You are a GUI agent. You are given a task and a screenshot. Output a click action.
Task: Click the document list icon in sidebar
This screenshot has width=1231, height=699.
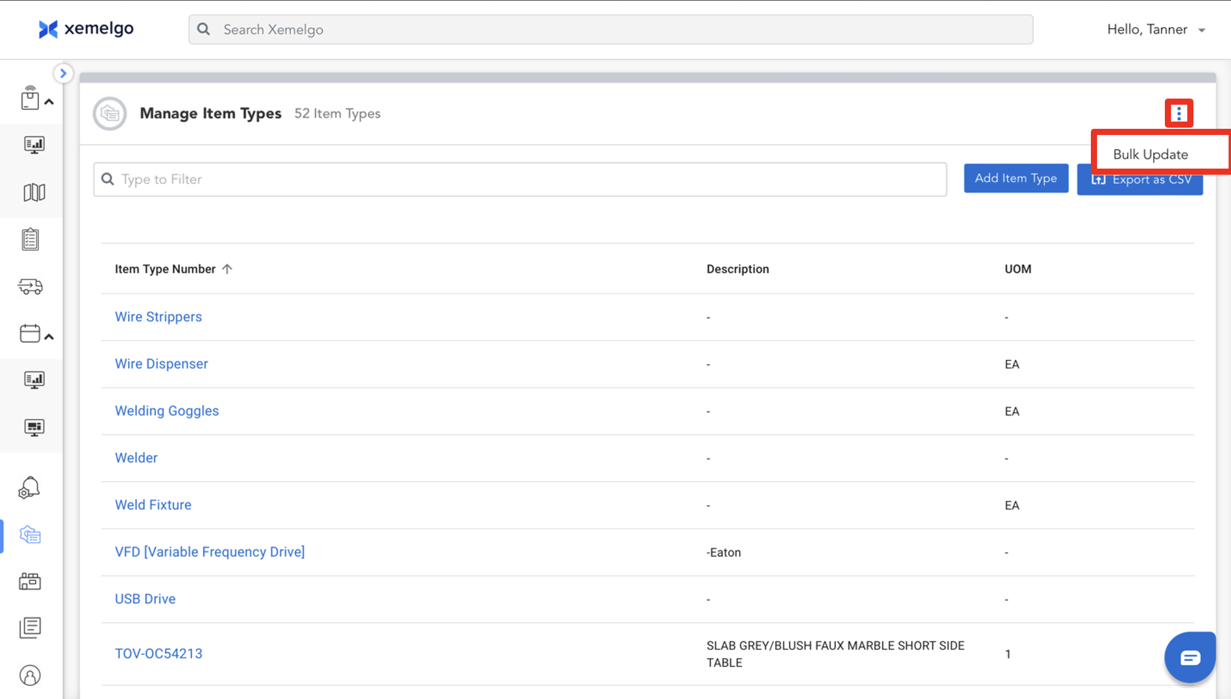click(30, 628)
